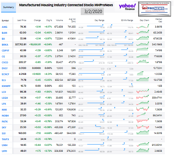The width and height of the screenshot is (174, 157).
Task: Click SUI last price 160.00
Action: pos(22,133)
